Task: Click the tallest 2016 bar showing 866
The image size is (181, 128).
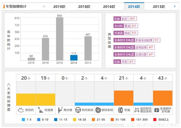Action: point(60,39)
